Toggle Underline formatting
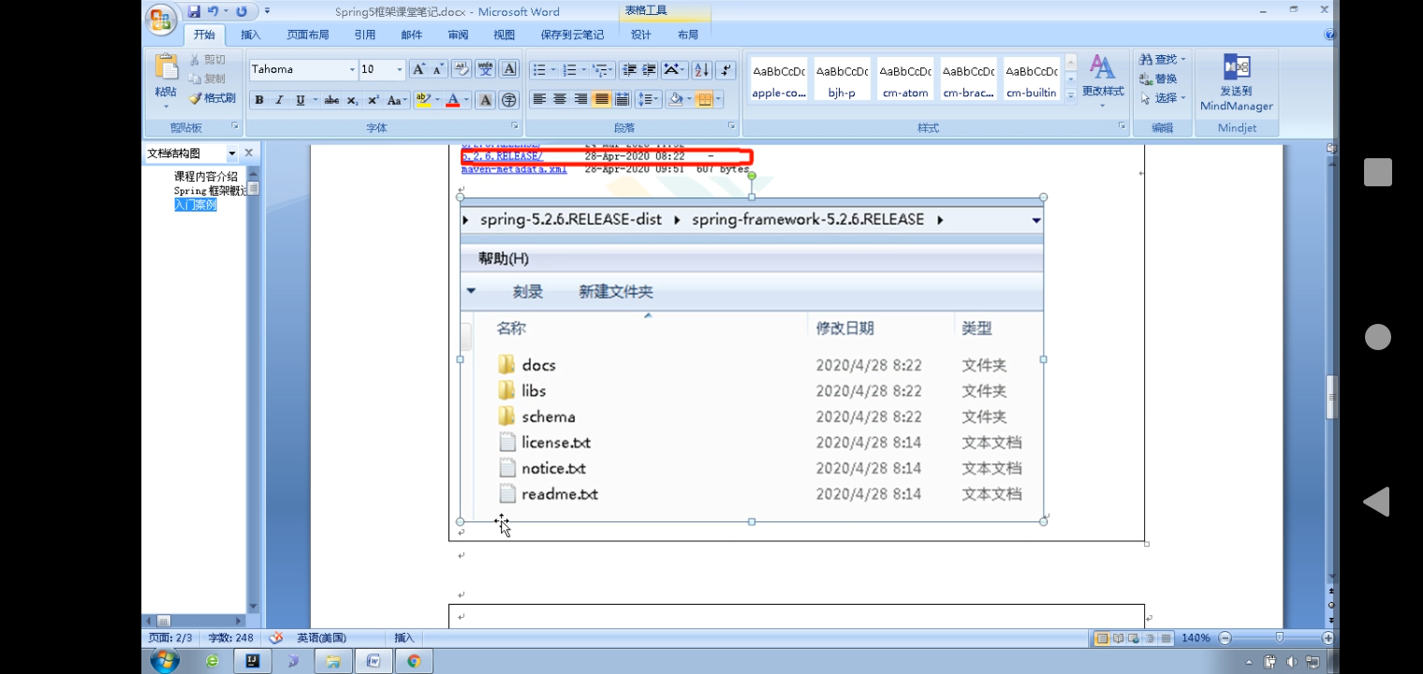Image resolution: width=1423 pixels, height=674 pixels. pos(300,100)
